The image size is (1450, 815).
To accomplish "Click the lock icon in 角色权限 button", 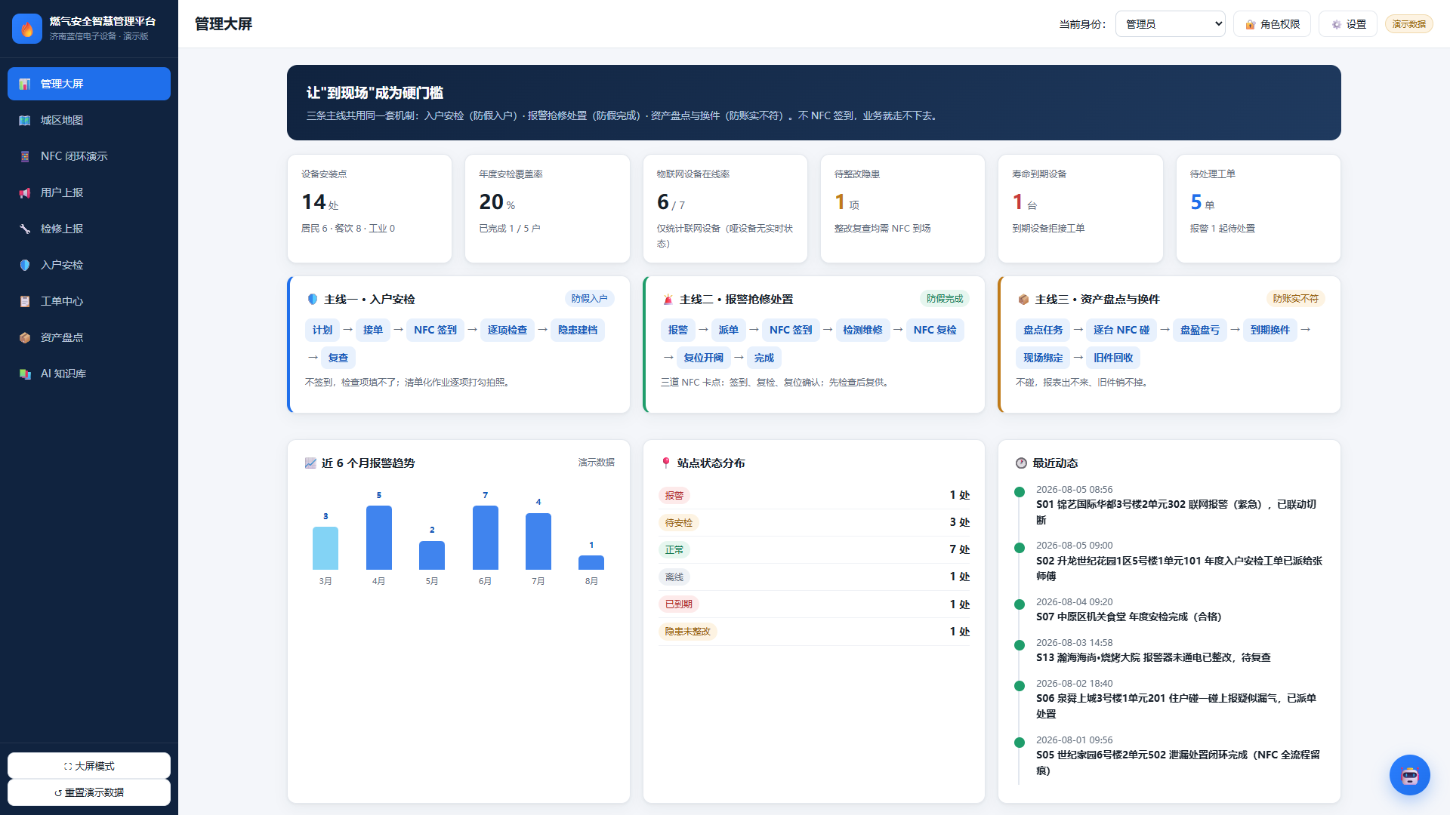I will pyautogui.click(x=1250, y=24).
